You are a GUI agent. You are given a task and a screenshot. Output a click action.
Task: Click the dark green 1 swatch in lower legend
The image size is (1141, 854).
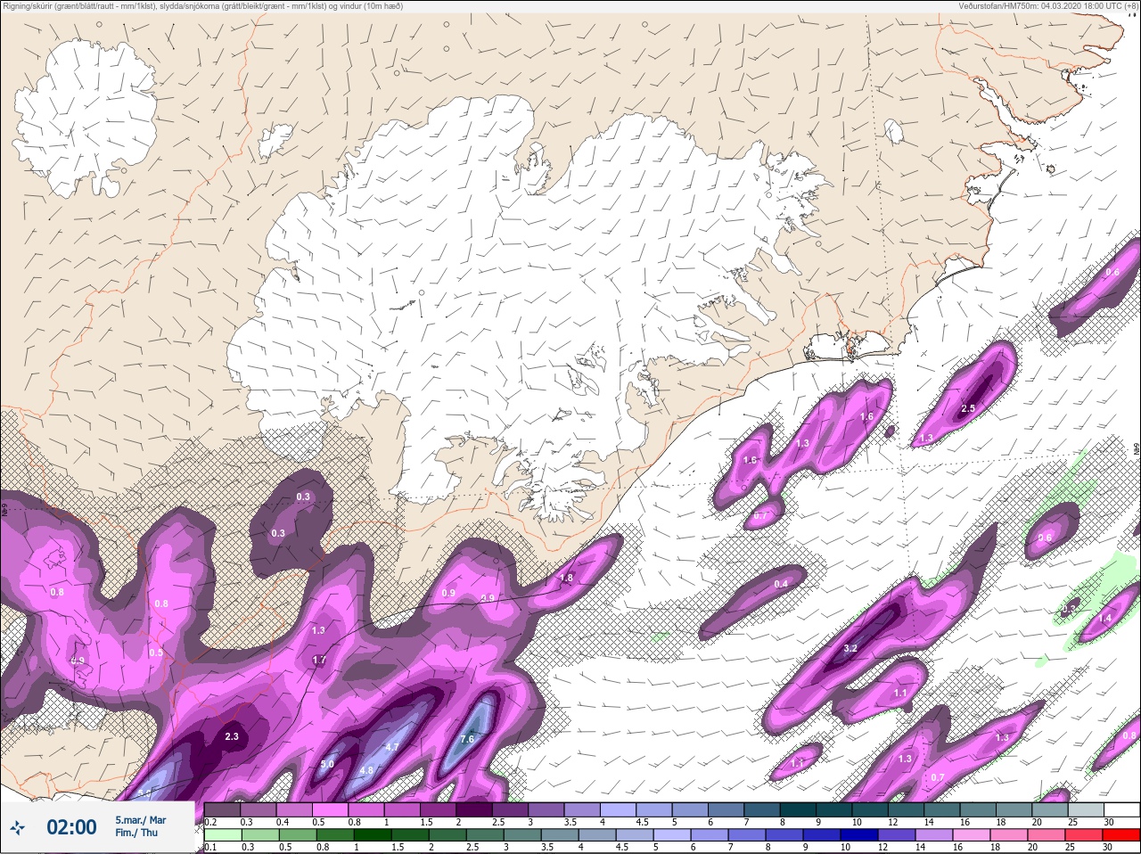[x=373, y=836]
